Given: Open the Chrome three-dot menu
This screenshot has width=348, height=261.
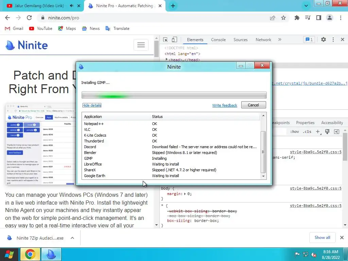Looking at the screenshot, I should [341, 18].
